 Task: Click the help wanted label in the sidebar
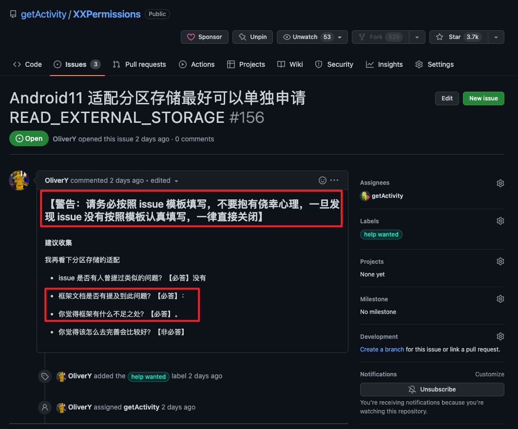[381, 234]
